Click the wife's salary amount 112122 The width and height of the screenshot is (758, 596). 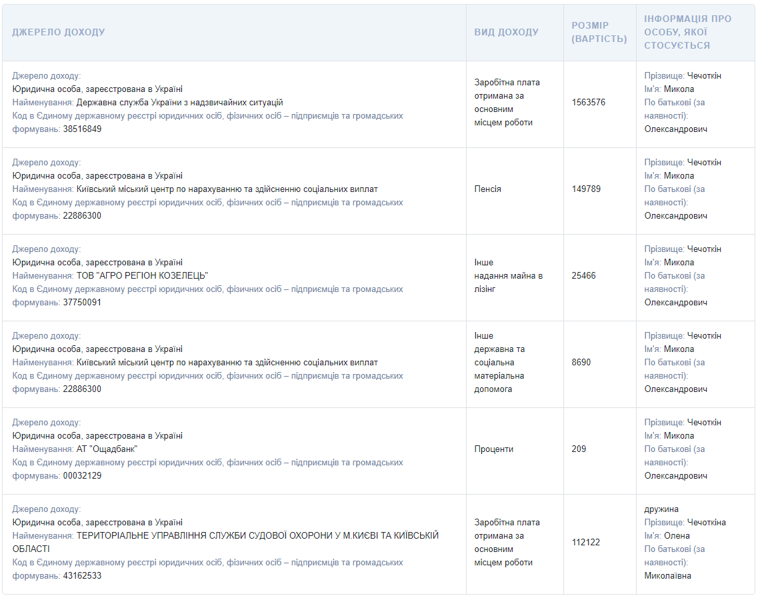586,543
